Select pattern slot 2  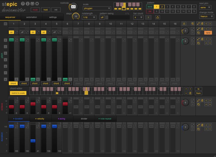tap(162, 6)
